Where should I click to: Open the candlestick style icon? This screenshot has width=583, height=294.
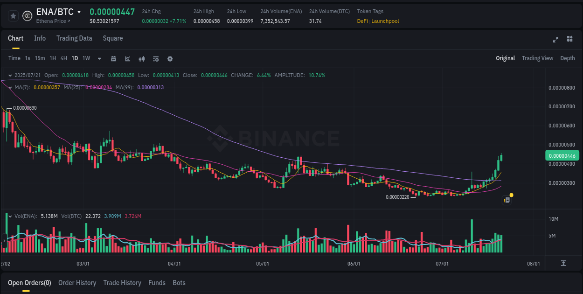point(142,59)
